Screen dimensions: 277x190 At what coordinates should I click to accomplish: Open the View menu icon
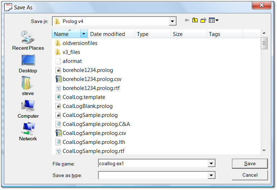click(x=214, y=21)
